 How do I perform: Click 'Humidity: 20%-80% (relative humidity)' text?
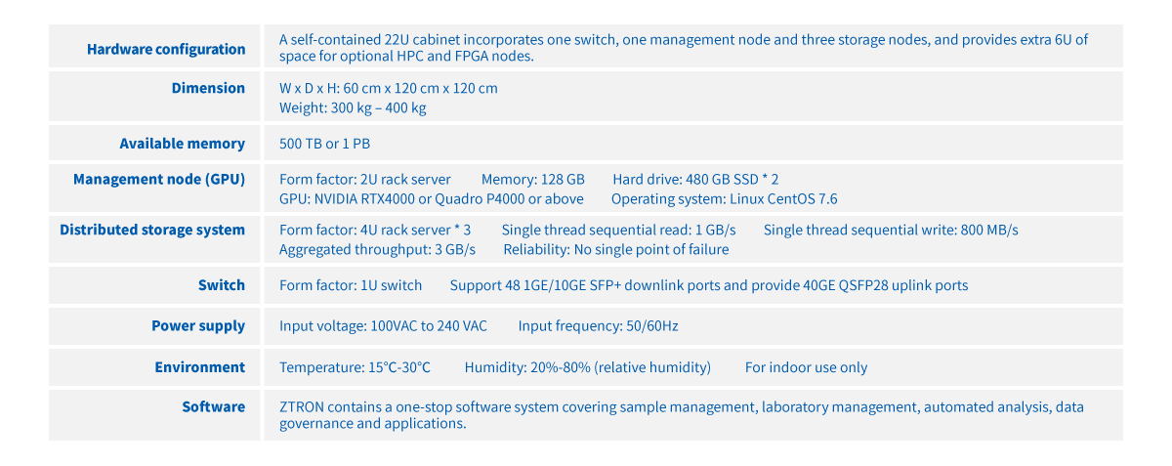[587, 367]
